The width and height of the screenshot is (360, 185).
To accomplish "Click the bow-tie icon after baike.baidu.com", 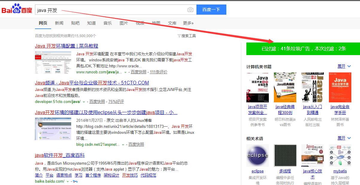I will coord(75,181).
